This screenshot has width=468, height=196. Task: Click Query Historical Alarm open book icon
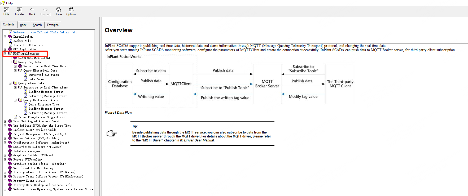coord(20,100)
